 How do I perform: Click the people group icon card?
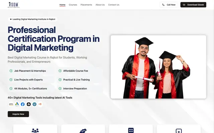click(x=35, y=129)
